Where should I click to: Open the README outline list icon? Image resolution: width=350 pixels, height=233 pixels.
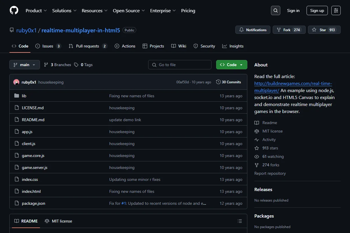coord(240,221)
